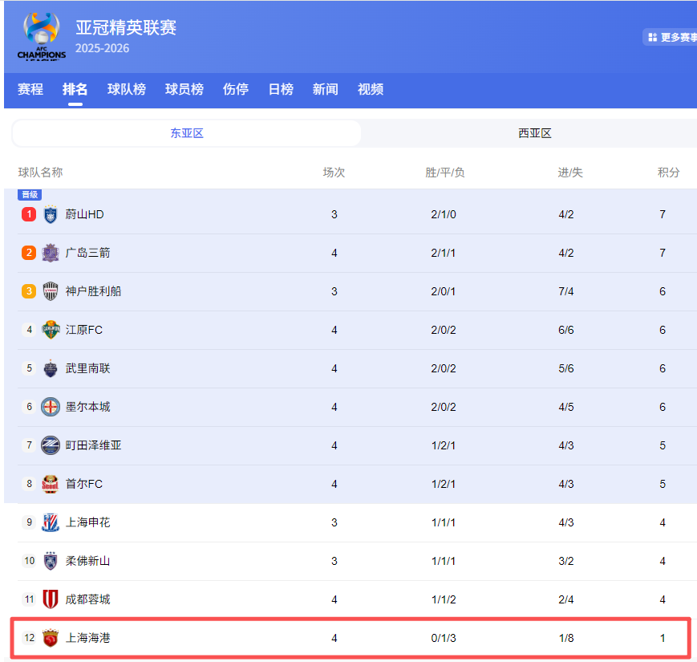Click the 上海申花 team crest

point(51,522)
